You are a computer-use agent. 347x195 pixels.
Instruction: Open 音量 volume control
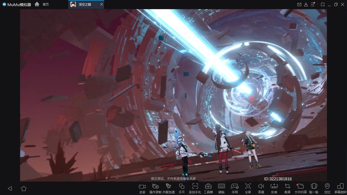point(261,188)
